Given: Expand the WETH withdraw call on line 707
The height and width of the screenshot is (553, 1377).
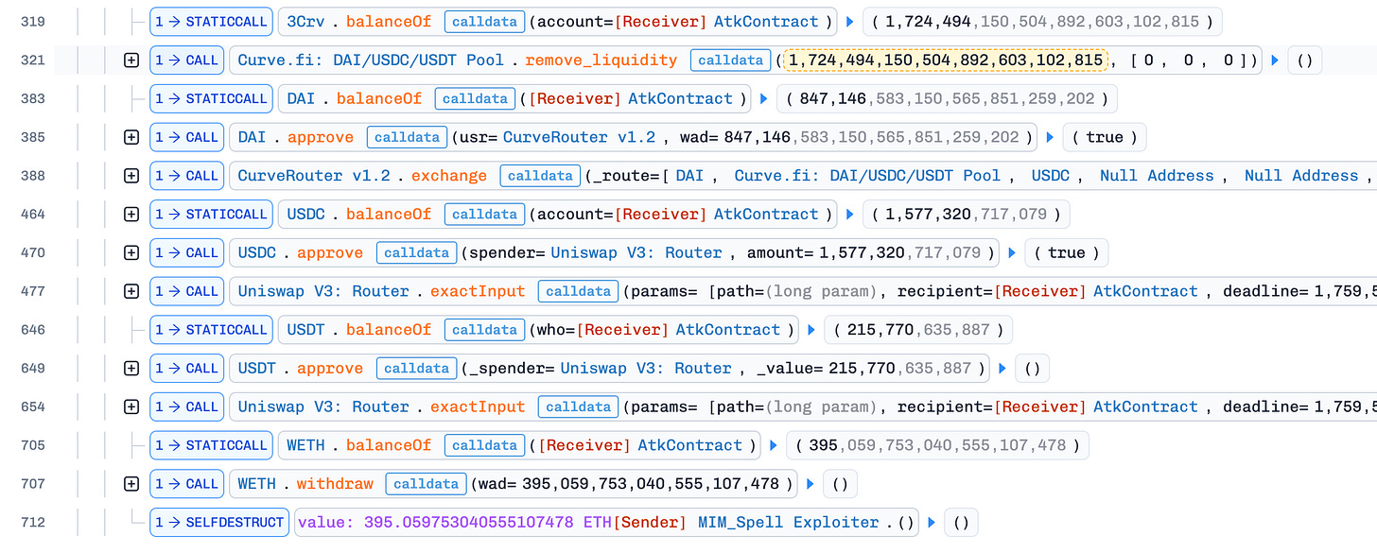Looking at the screenshot, I should pyautogui.click(x=131, y=484).
